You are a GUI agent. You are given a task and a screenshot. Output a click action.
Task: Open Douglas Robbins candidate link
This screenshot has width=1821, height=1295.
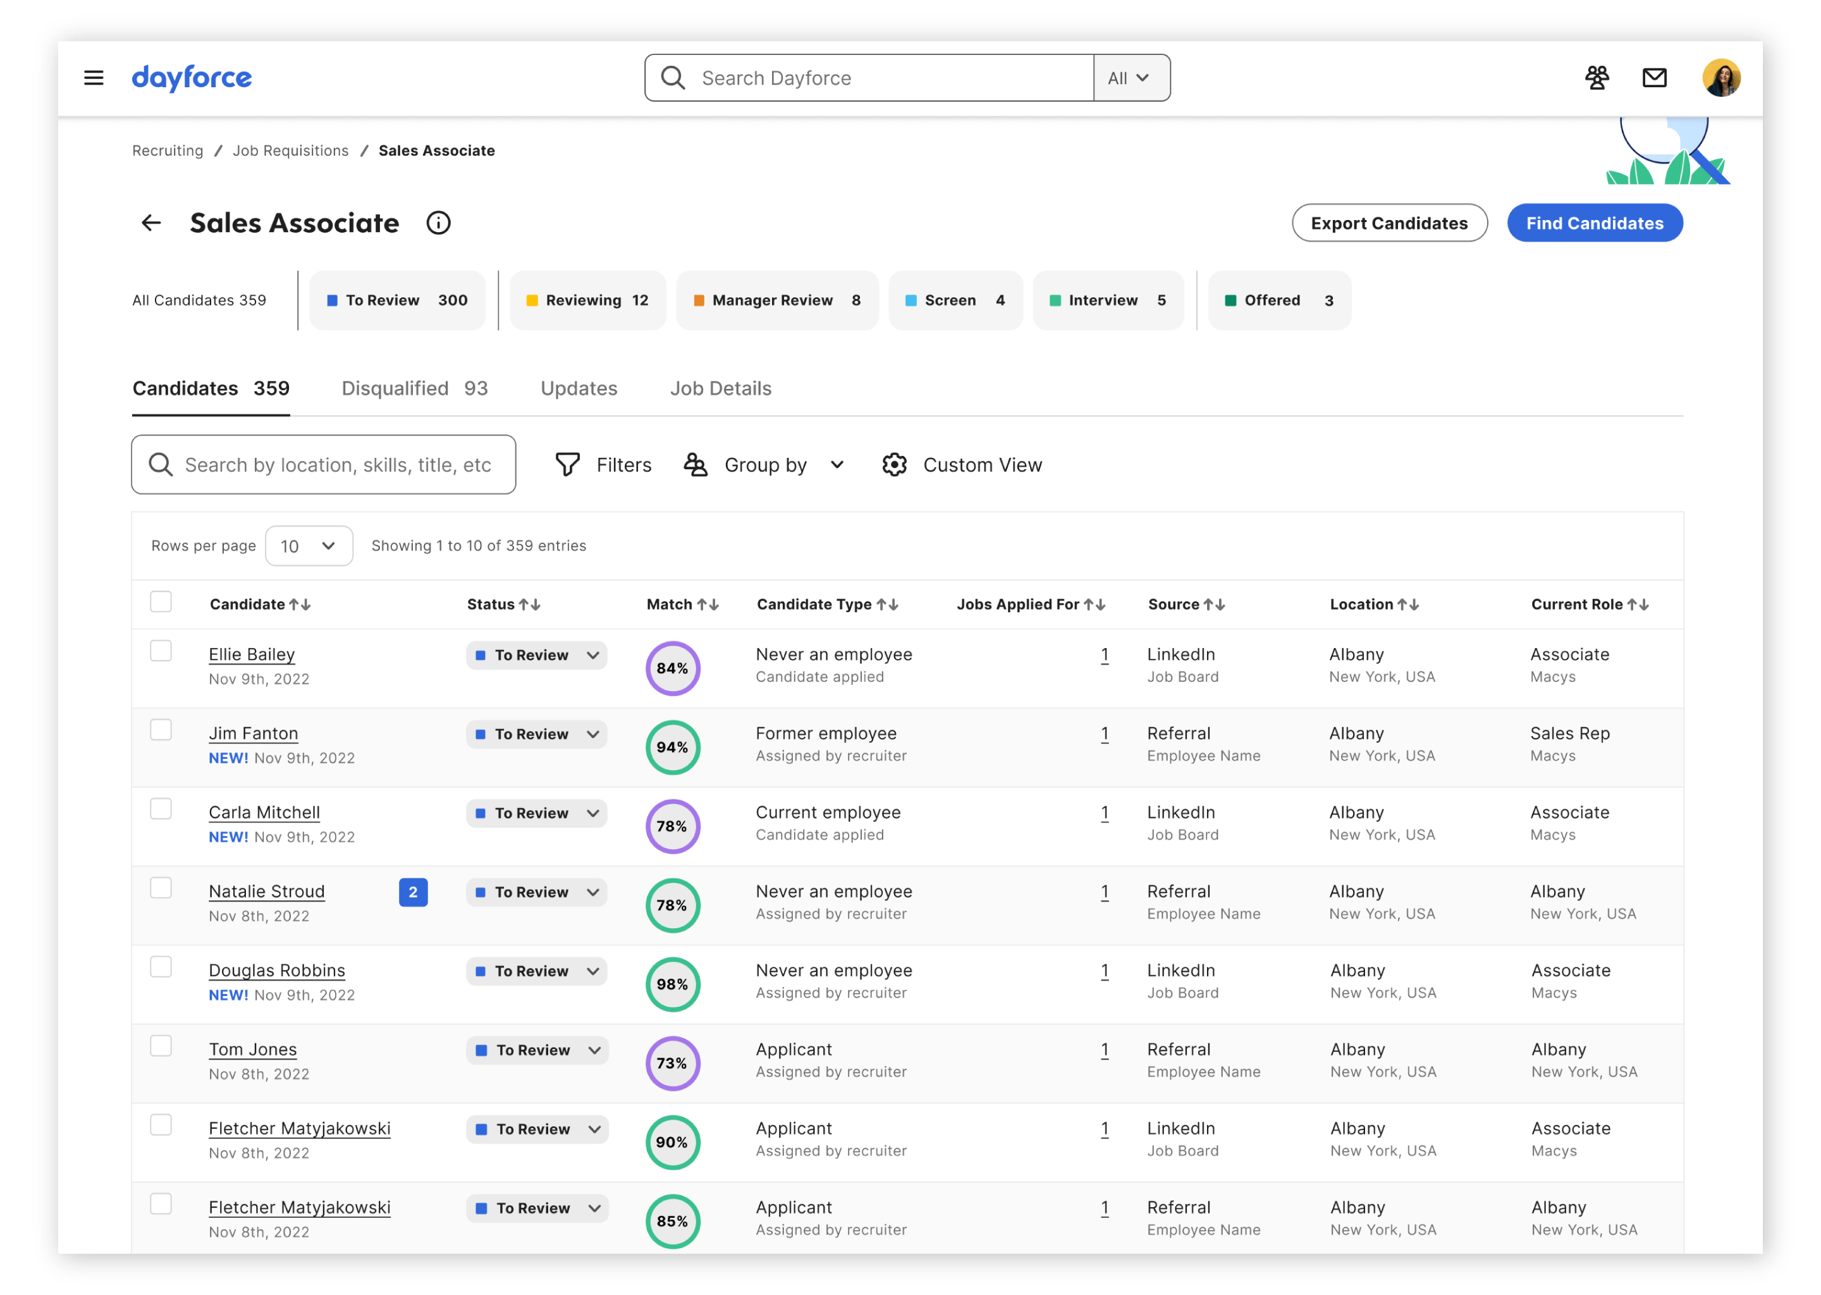[277, 971]
